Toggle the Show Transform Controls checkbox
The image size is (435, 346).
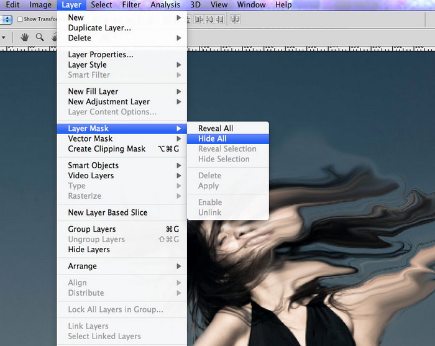(20, 19)
